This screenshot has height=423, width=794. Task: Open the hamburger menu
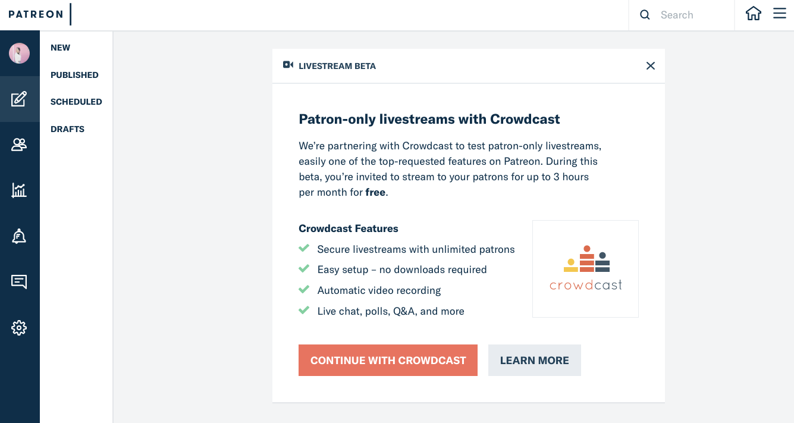click(780, 14)
